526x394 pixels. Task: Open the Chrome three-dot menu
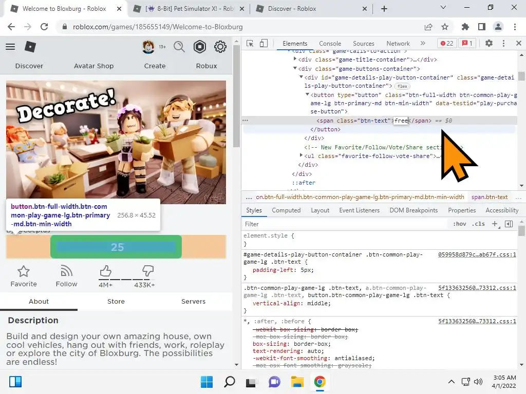click(515, 27)
